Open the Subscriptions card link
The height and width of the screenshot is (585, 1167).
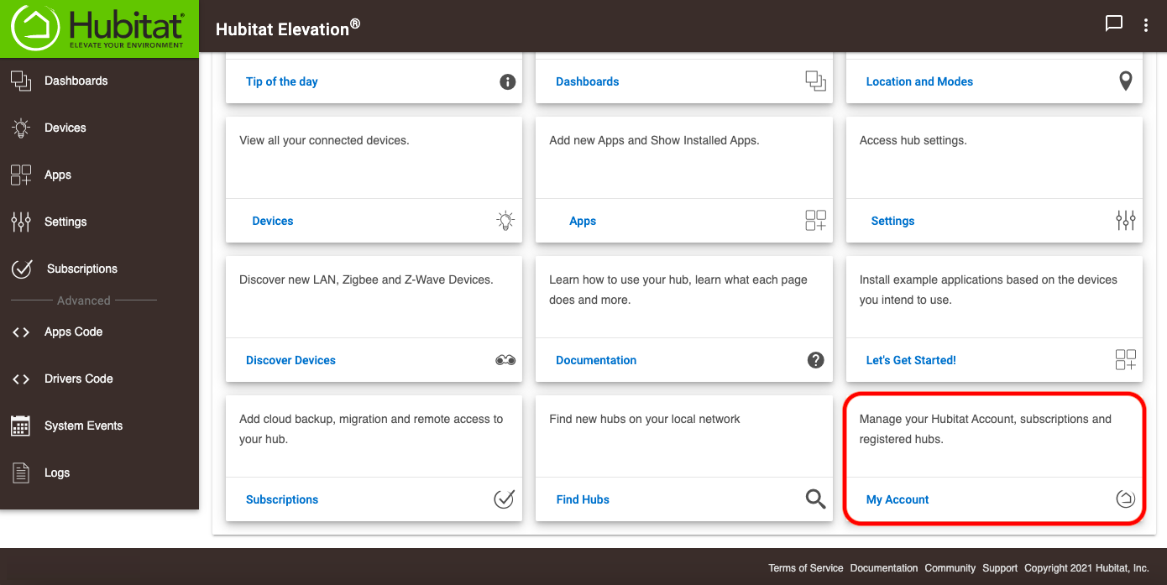tap(282, 499)
